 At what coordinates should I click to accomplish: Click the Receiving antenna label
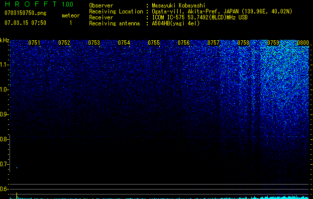[114, 23]
